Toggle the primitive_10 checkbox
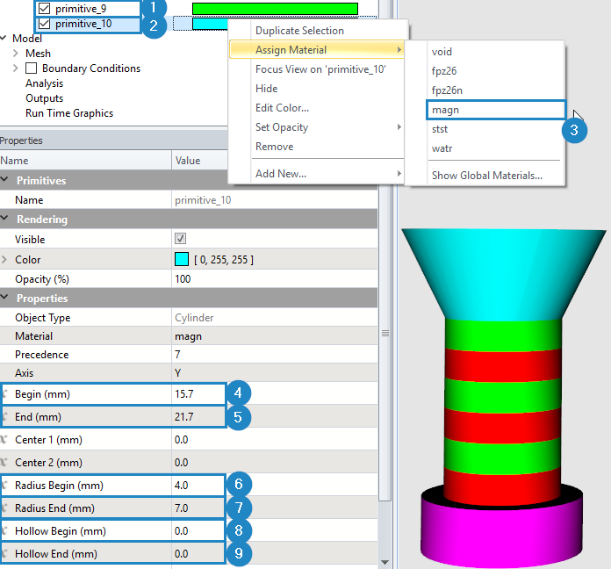The height and width of the screenshot is (569, 611). click(45, 24)
